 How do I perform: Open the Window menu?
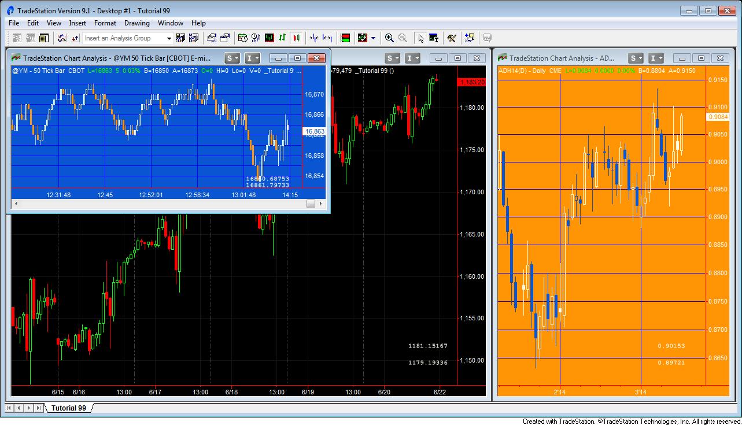171,23
